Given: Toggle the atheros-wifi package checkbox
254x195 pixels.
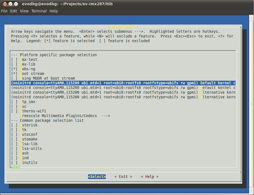Looking at the screenshot, I should 15,111.
